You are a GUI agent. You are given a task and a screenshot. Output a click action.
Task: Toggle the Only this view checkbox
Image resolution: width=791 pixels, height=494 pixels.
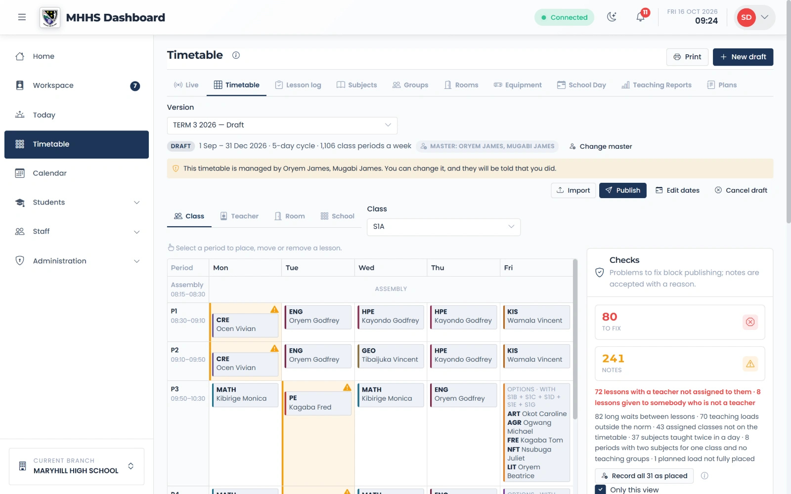tap(600, 490)
